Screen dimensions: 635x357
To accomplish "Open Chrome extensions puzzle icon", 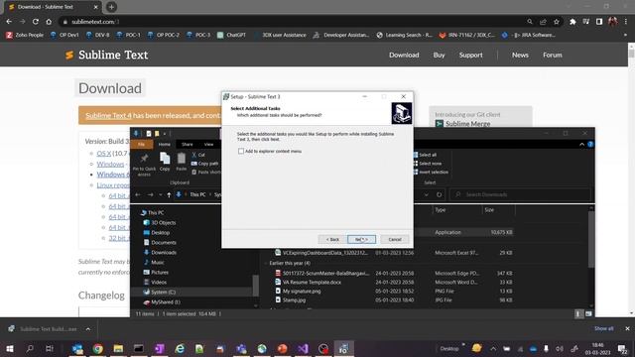I will (x=572, y=22).
